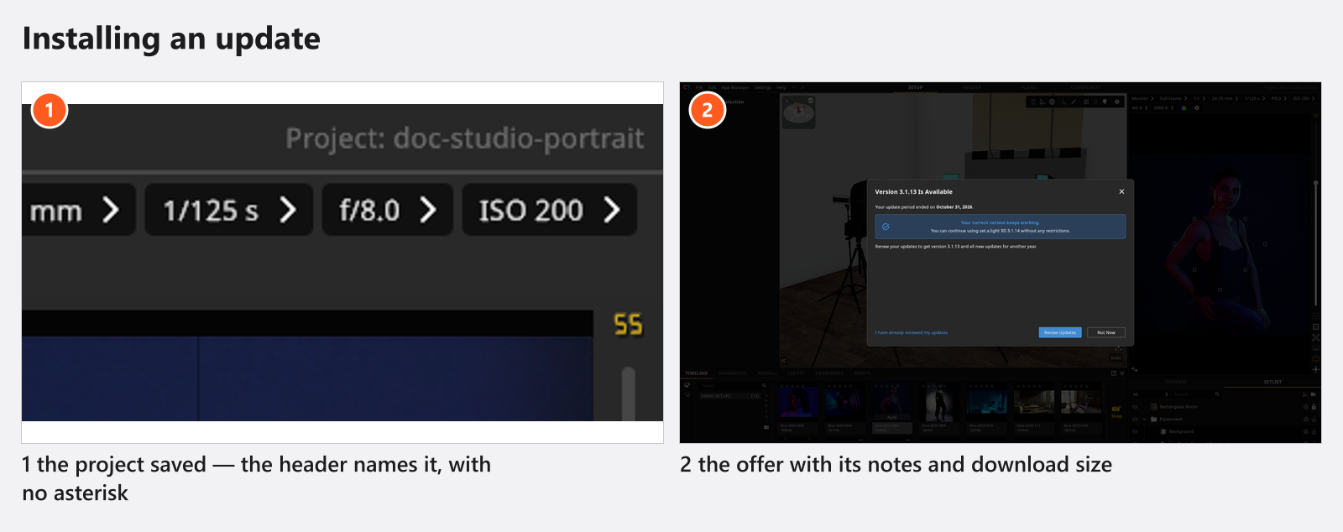
Task: Toggle visibility of Rectangular Room
Action: (x=1135, y=406)
